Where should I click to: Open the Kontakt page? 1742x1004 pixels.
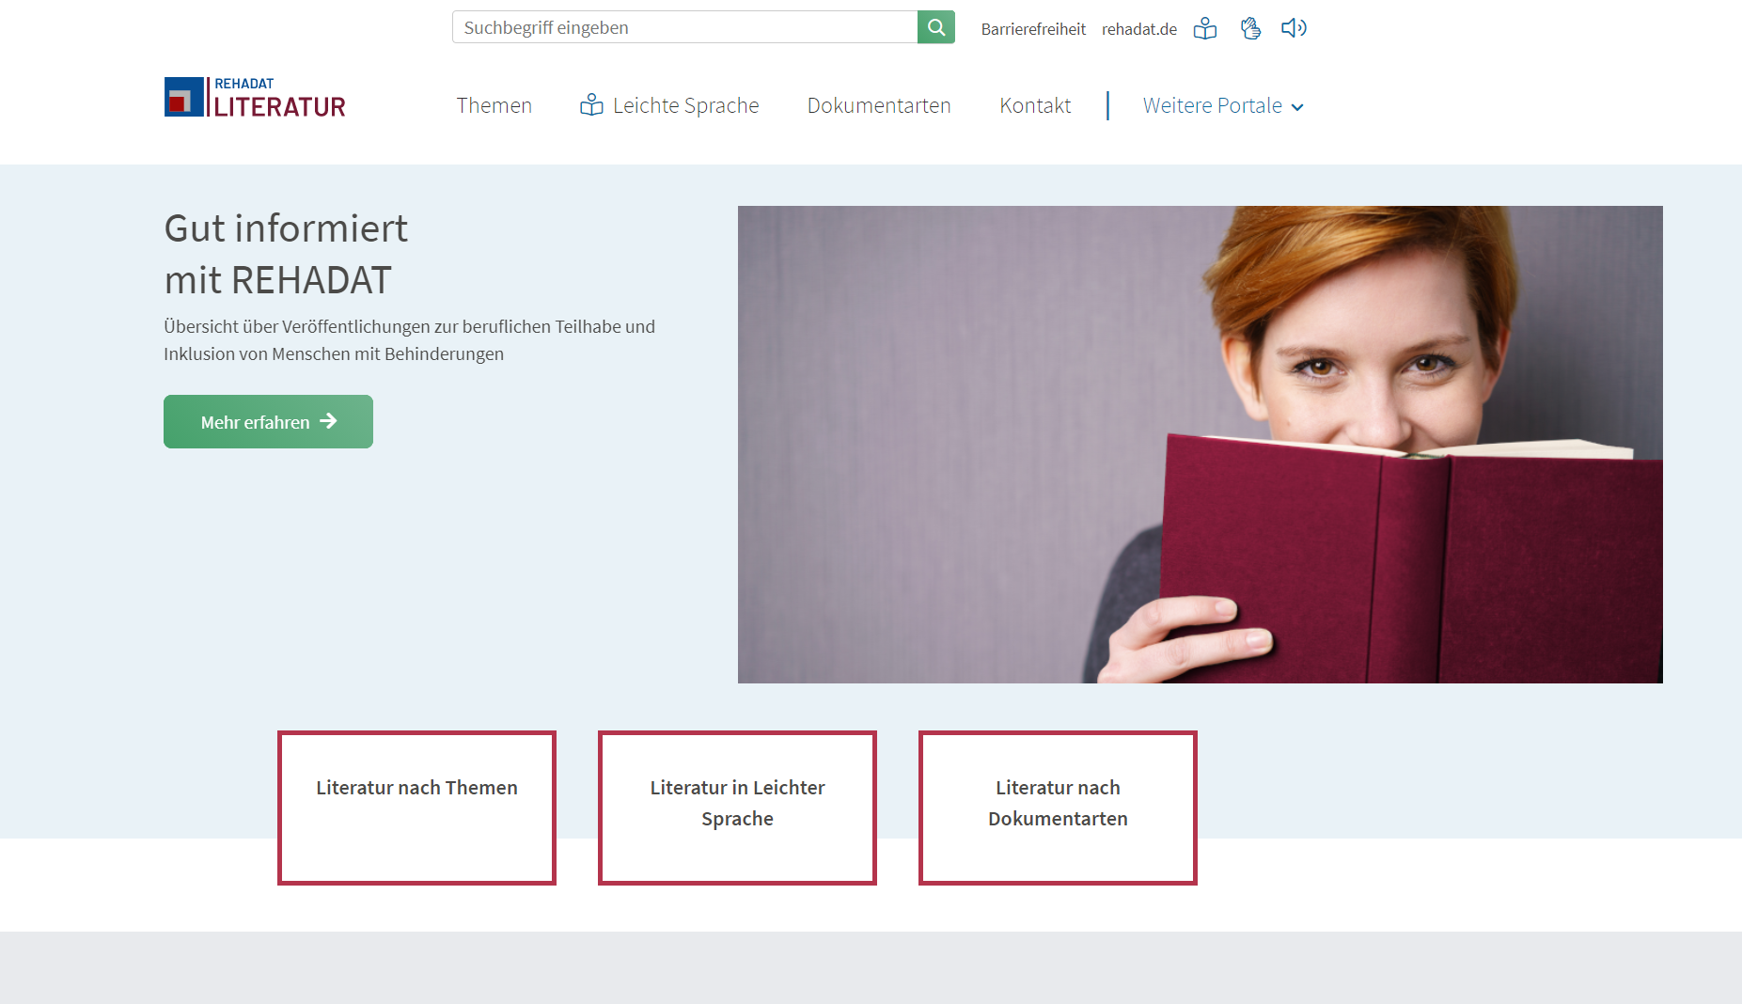[x=1035, y=105]
